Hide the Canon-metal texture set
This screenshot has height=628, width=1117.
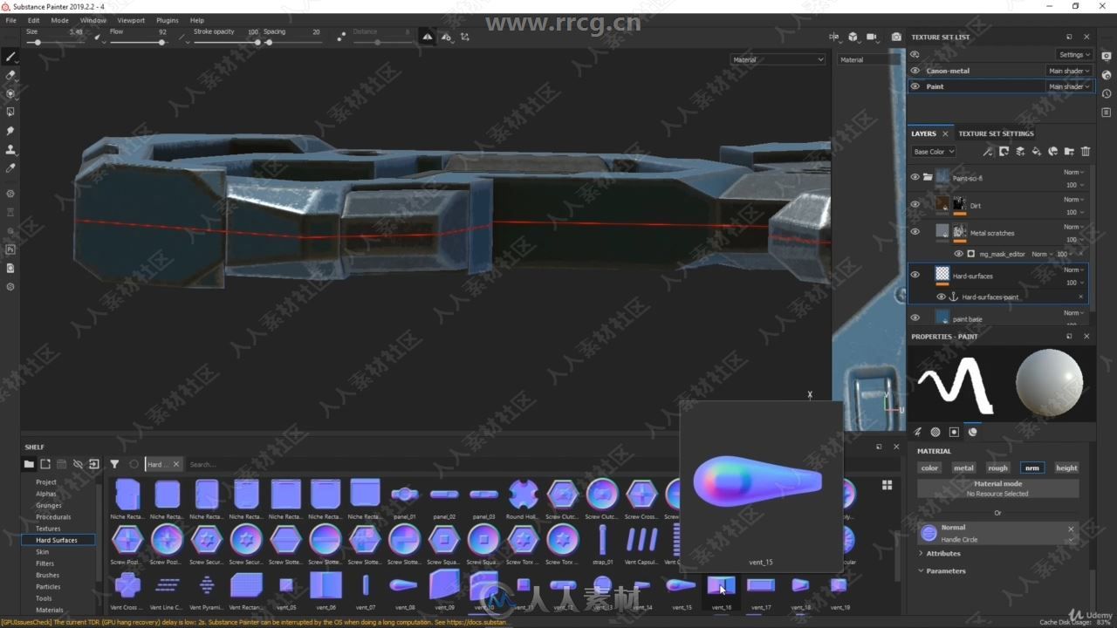tap(915, 71)
